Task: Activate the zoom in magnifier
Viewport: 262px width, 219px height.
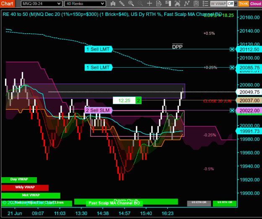Action: (131, 3)
